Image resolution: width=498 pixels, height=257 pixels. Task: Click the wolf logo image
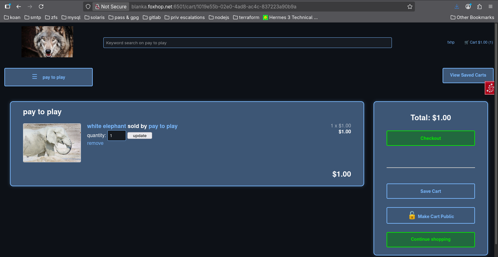47,42
